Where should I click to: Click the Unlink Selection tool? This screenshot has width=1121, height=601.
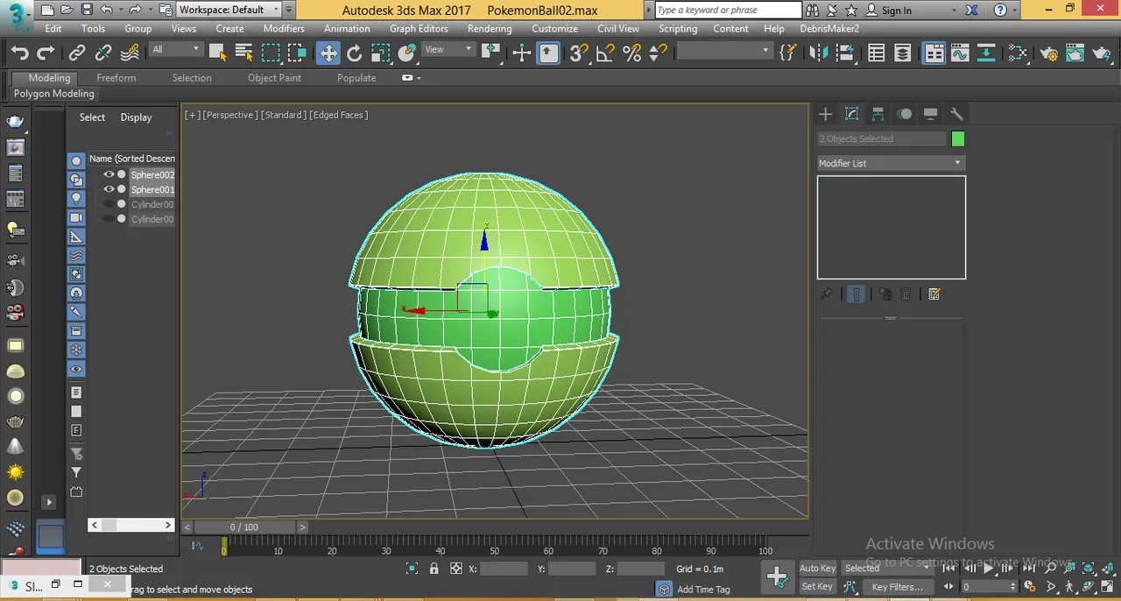103,53
